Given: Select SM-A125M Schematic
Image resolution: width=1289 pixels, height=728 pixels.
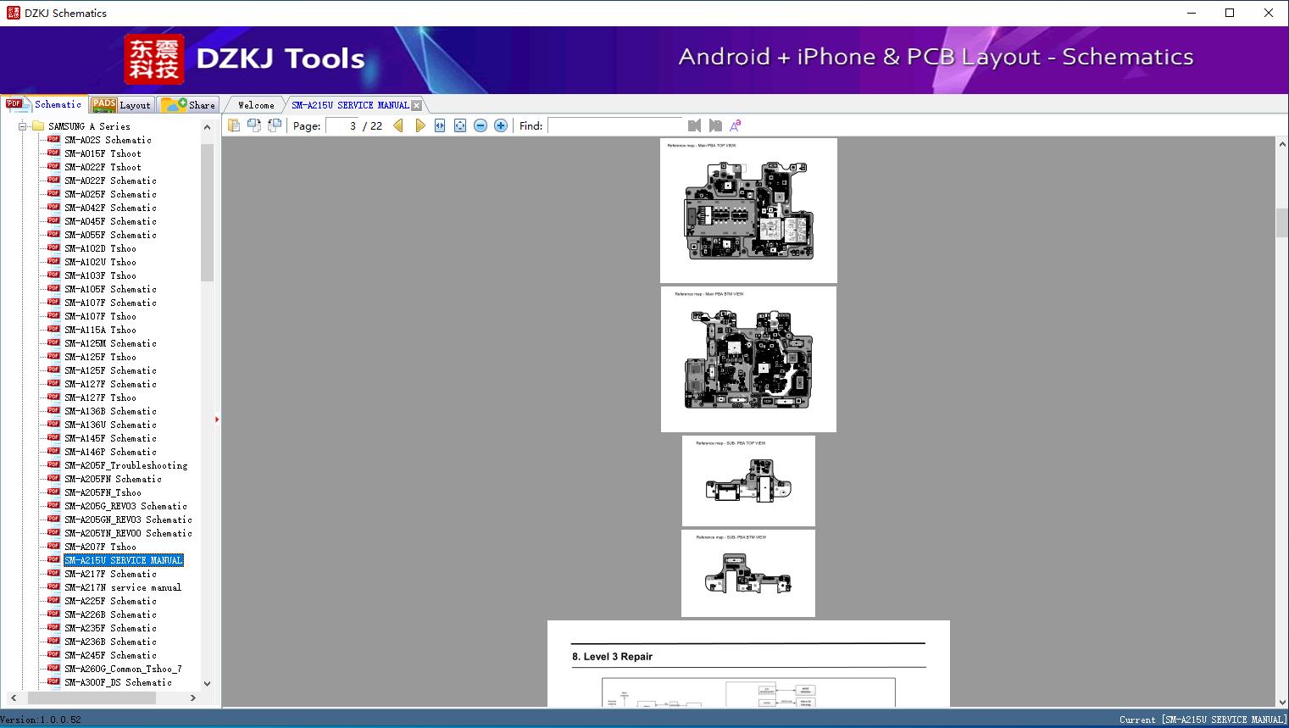Looking at the screenshot, I should tap(110, 343).
